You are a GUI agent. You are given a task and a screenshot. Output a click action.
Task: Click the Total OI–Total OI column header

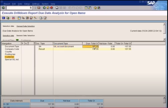coord(123,43)
